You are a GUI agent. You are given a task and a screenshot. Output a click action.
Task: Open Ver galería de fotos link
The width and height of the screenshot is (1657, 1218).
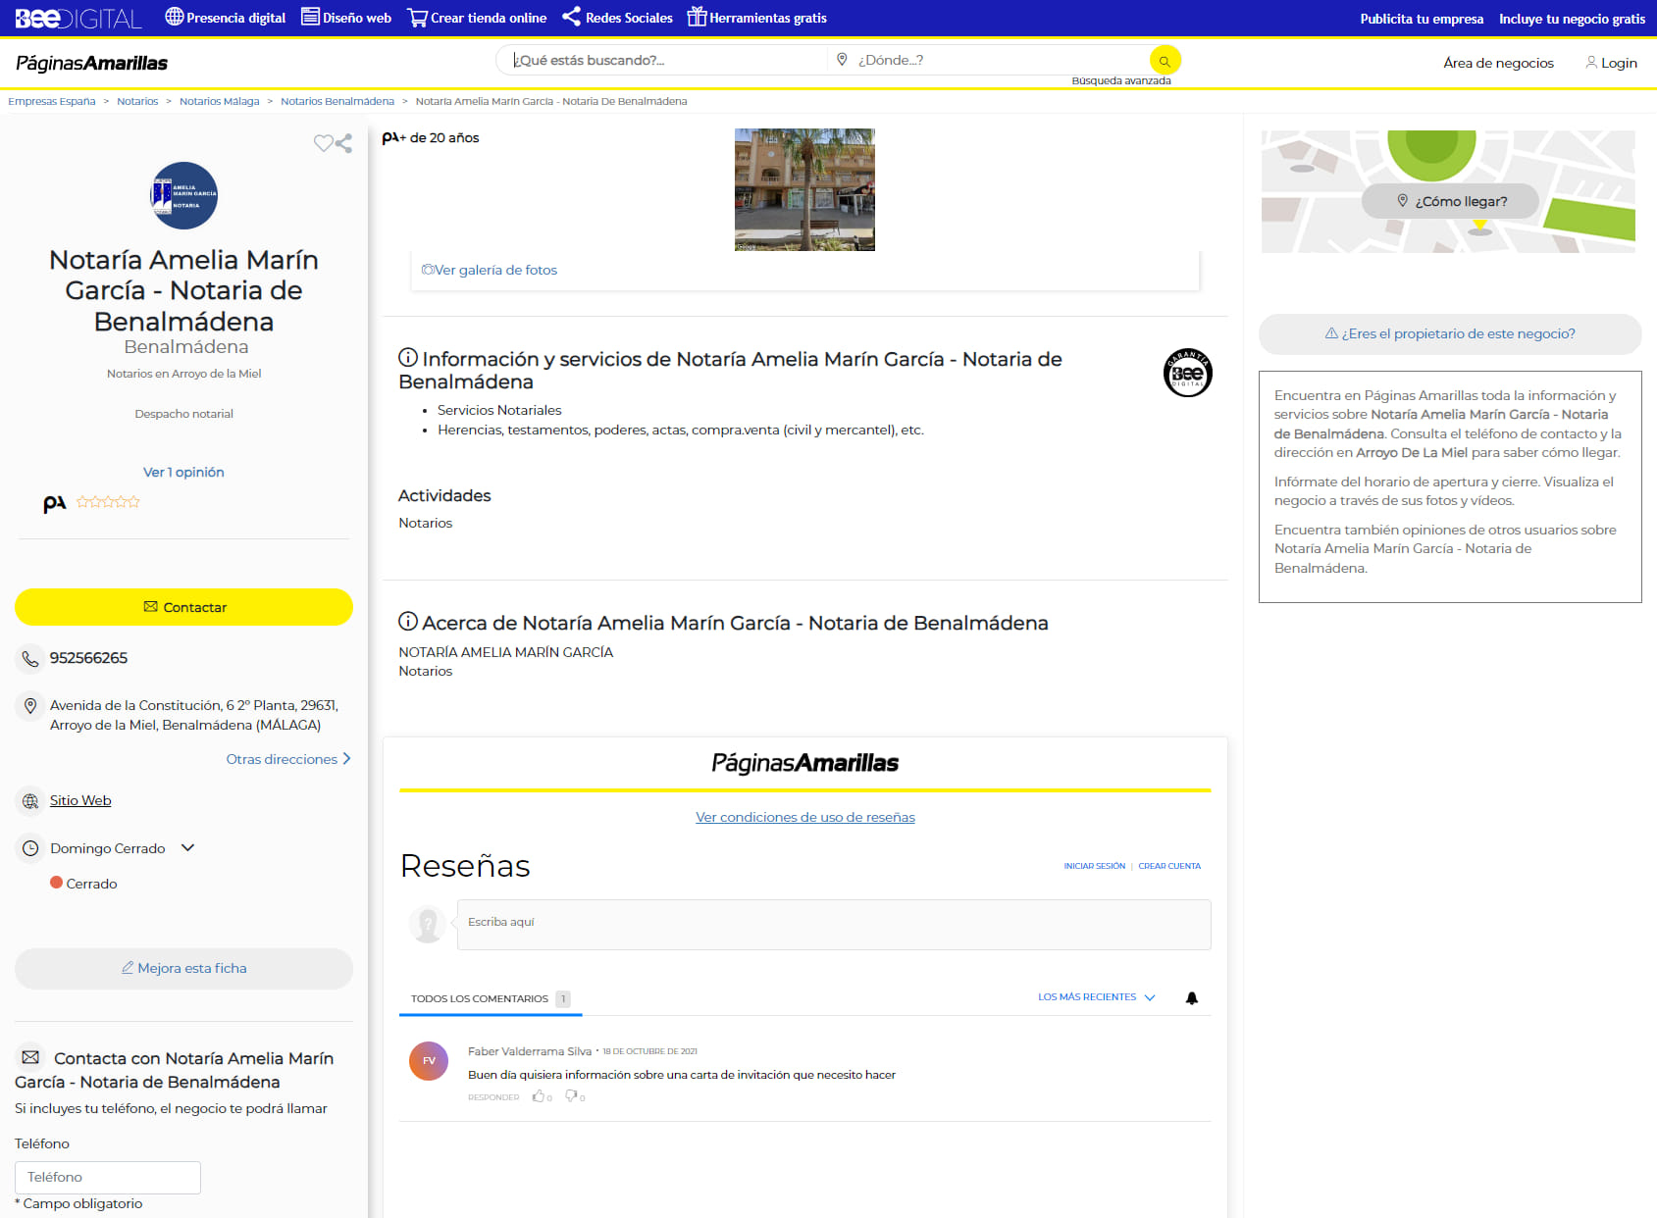(x=490, y=270)
